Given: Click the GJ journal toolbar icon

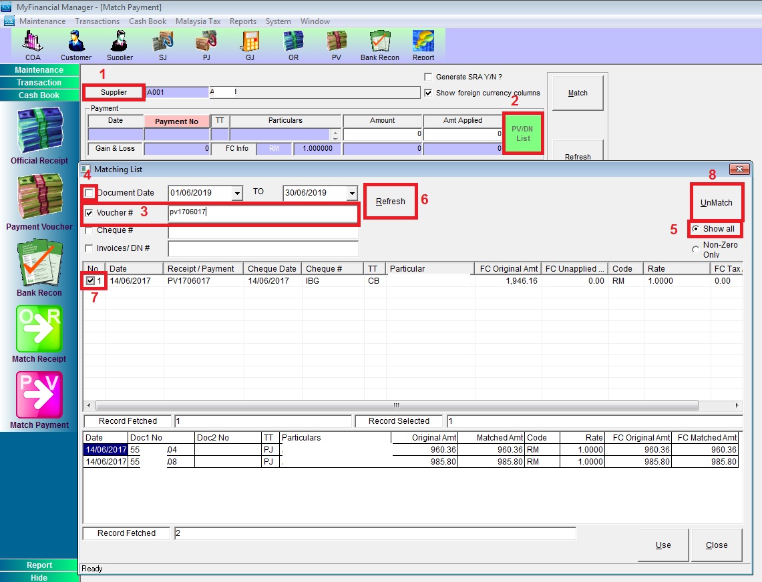Looking at the screenshot, I should pyautogui.click(x=250, y=45).
